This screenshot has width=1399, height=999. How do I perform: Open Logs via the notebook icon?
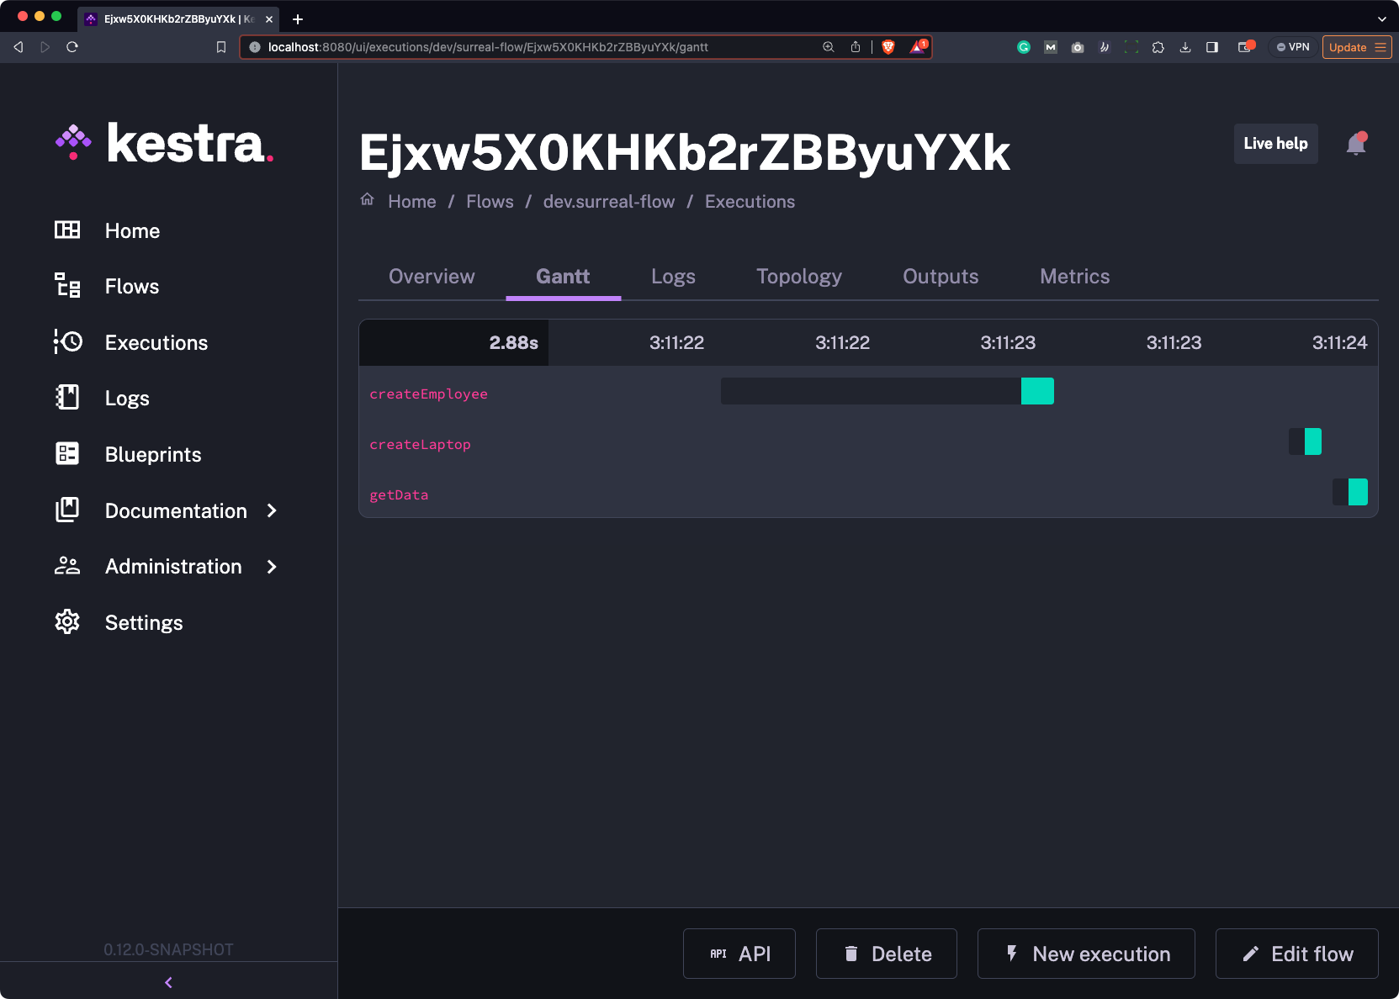pos(67,398)
